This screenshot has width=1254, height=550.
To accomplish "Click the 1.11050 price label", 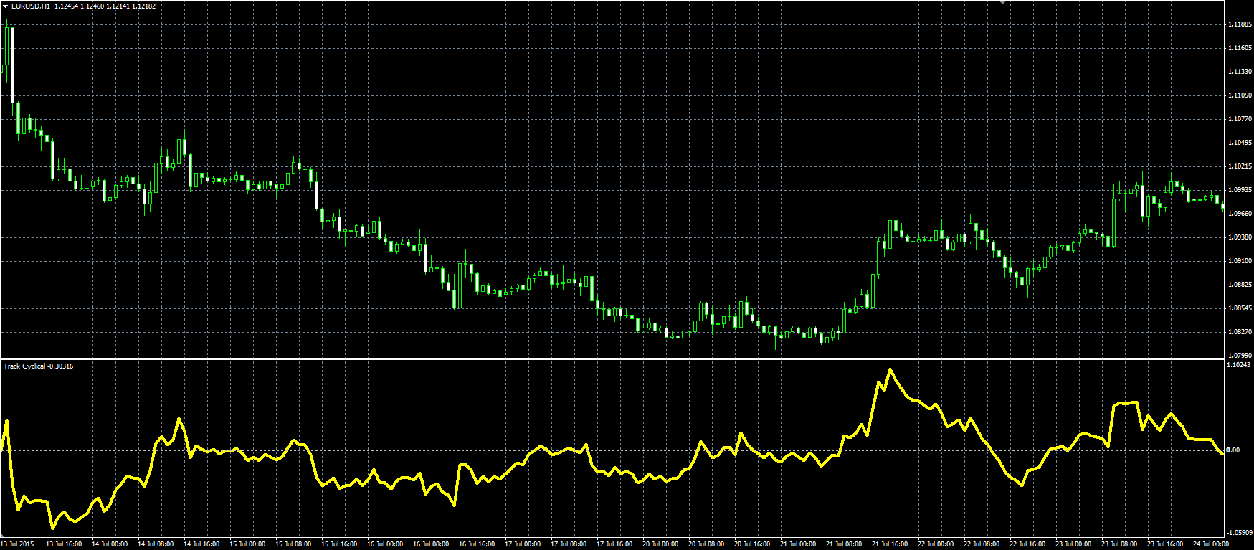I will coord(1240,95).
